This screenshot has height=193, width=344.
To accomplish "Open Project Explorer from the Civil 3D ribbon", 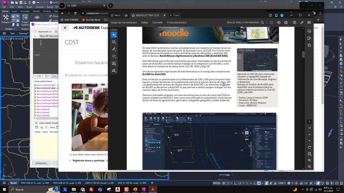I will tap(25, 20).
